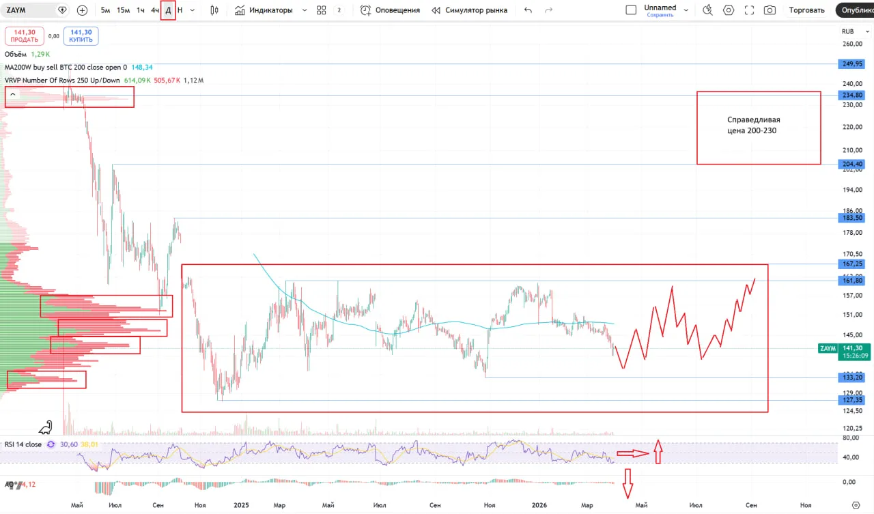
Task: Open the bottom-right chart settings gear
Action: (856, 505)
